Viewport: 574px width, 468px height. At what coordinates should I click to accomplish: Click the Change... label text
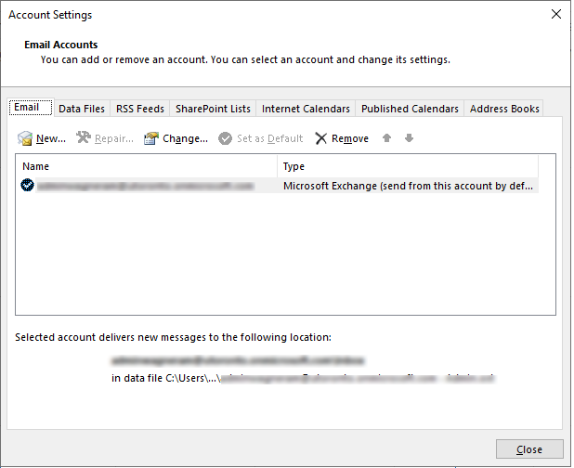click(185, 138)
